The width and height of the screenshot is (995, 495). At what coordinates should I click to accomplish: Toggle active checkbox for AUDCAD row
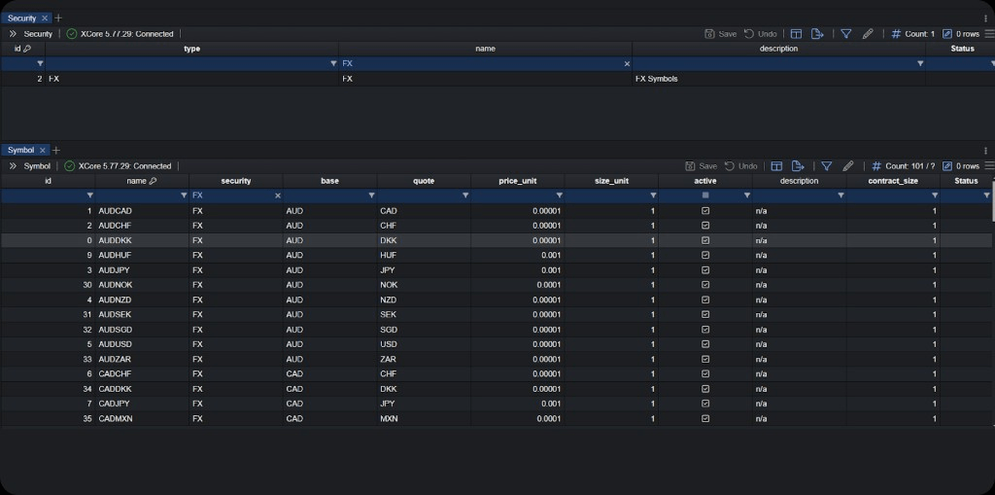pos(705,210)
